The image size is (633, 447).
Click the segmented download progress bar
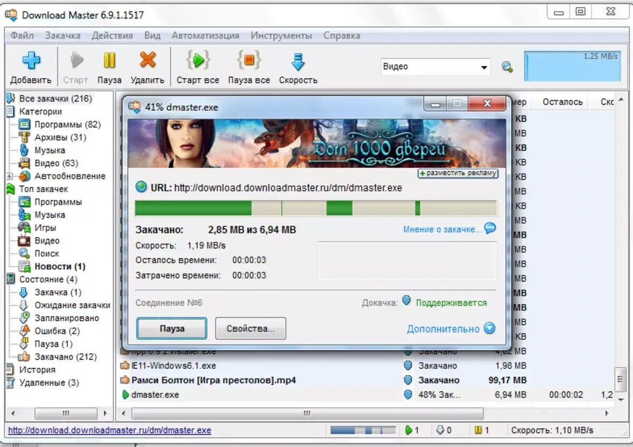[x=316, y=208]
